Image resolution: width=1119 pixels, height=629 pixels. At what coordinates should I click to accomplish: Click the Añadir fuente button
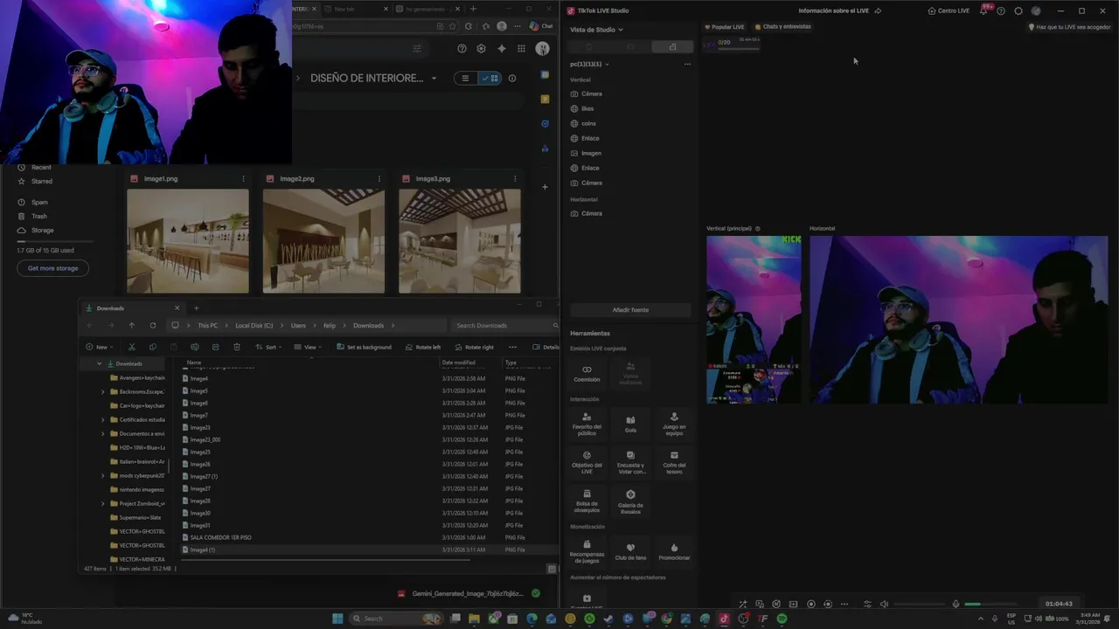[x=630, y=310]
